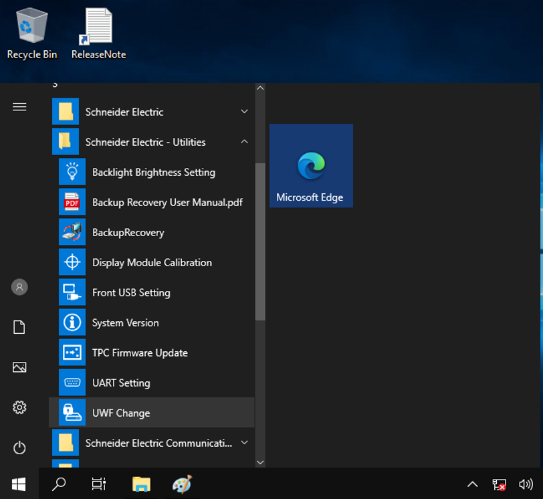Viewport: 543px width, 499px height.
Task: Expand Schneider Electric Communication chevron
Action: click(245, 443)
